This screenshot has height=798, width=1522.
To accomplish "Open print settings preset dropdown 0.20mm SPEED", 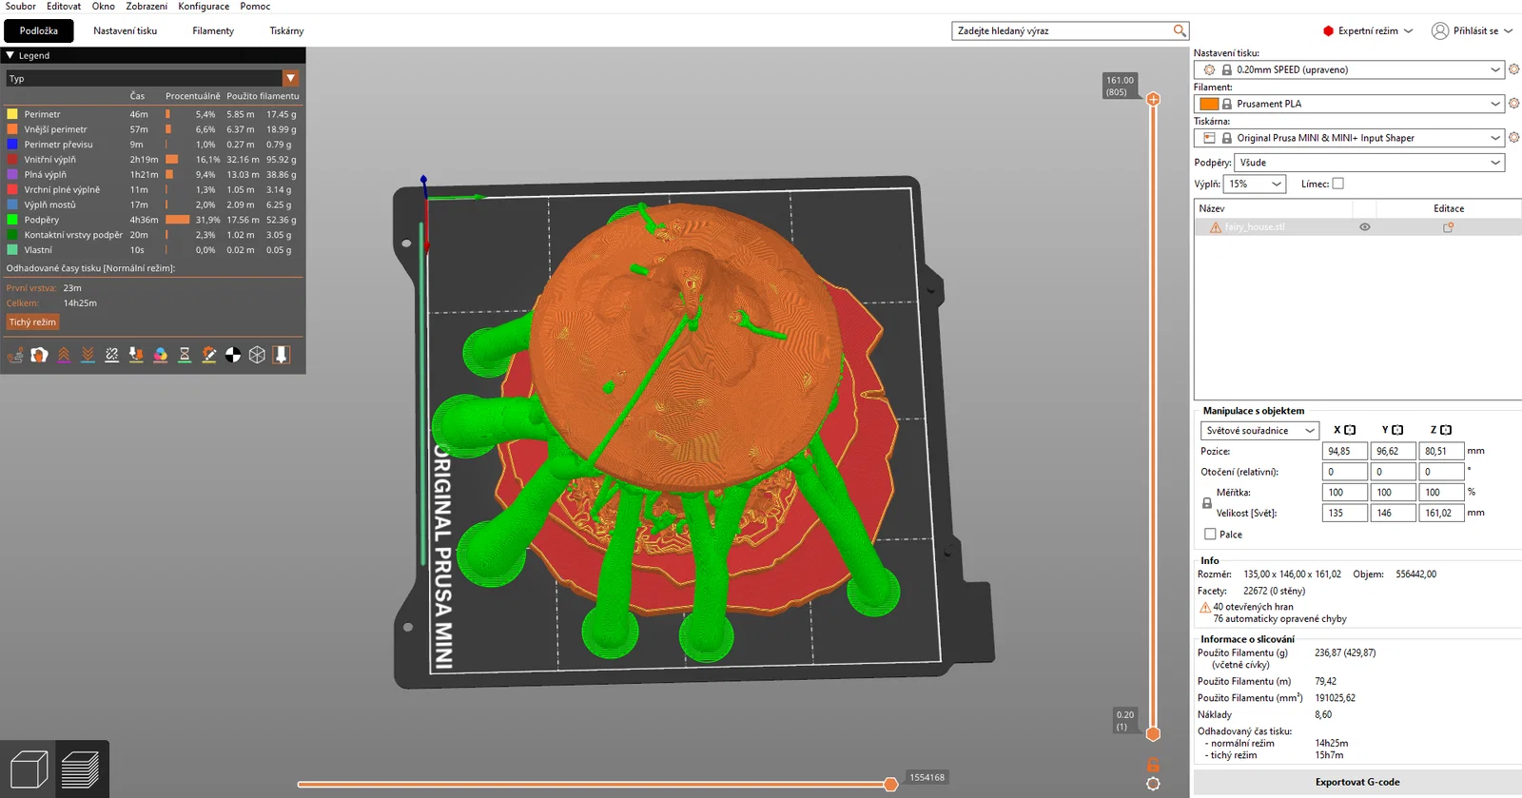I will tap(1349, 69).
